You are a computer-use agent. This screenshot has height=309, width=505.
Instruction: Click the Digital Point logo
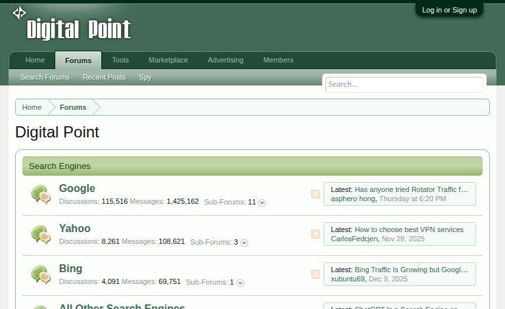72,27
